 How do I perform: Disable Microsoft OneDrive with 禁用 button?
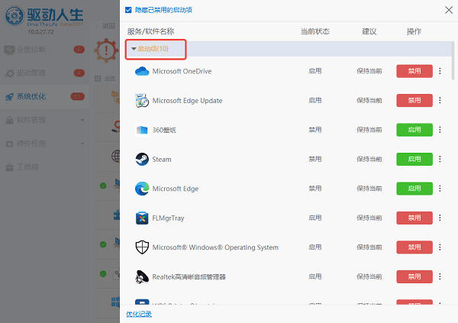coord(414,71)
